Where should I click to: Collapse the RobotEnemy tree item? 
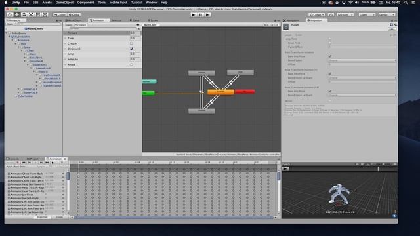pyautogui.click(x=7, y=33)
